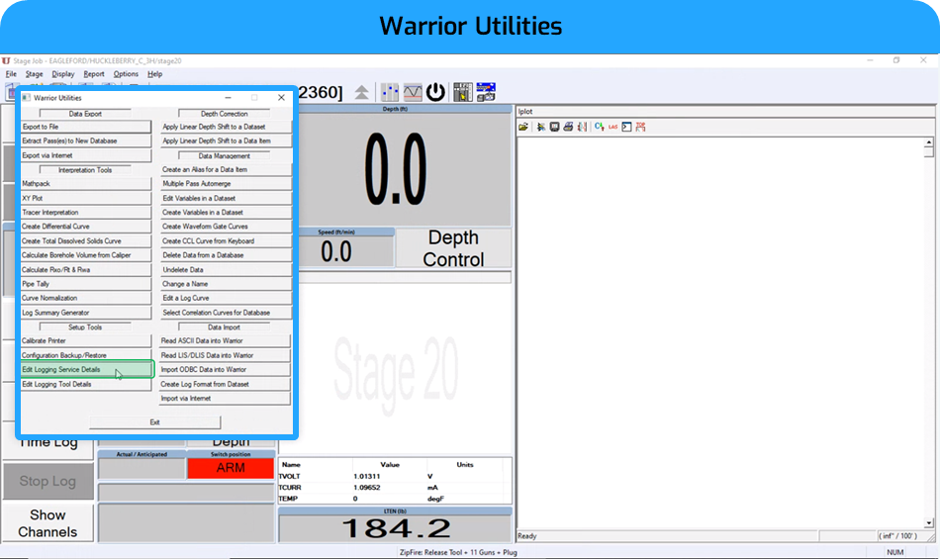This screenshot has width=940, height=559.
Task: Click the monitor screen icon in Iplot toolbar
Action: (x=554, y=127)
